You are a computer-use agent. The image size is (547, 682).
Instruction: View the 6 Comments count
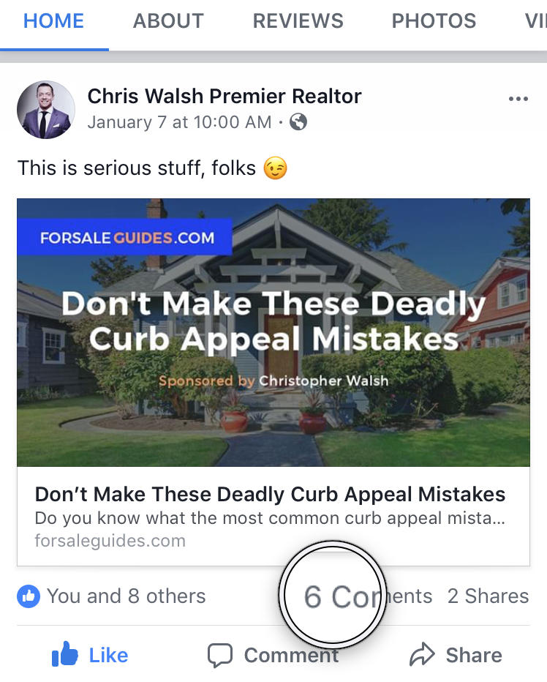[x=368, y=596]
